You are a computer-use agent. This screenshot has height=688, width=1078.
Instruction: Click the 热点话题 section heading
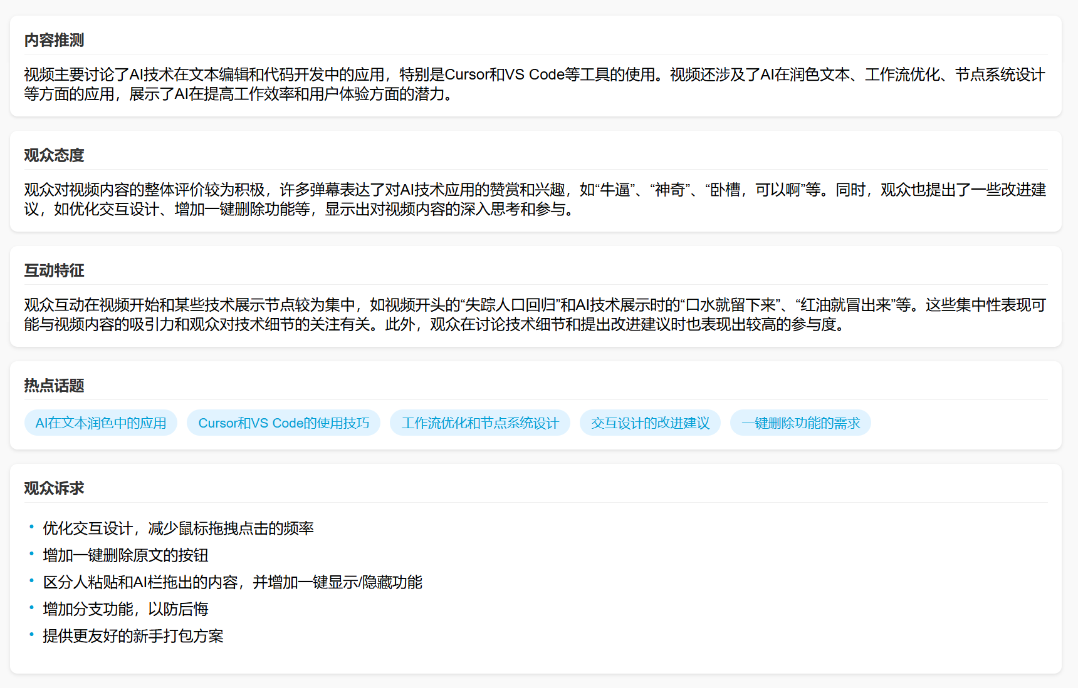click(54, 386)
